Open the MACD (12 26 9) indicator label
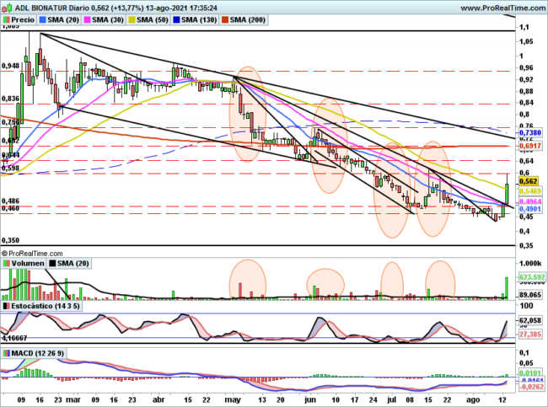Screen dimensions: 548x407 pos(38,354)
